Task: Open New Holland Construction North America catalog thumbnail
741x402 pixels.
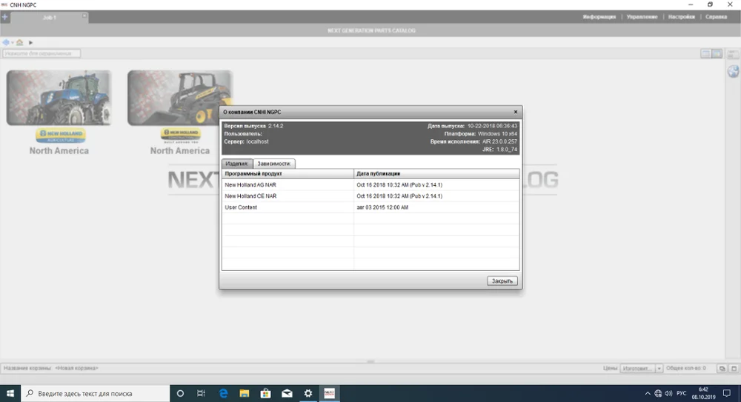Action: [x=179, y=98]
